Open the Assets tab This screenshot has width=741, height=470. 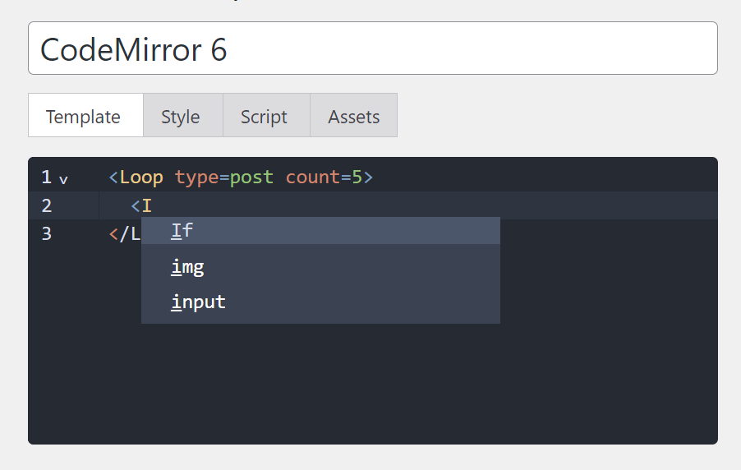tap(353, 115)
